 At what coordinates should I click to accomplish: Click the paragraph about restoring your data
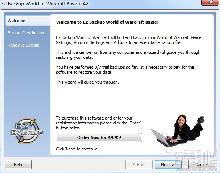tap(128, 55)
